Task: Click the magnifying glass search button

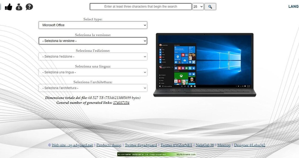Action: 210,7
